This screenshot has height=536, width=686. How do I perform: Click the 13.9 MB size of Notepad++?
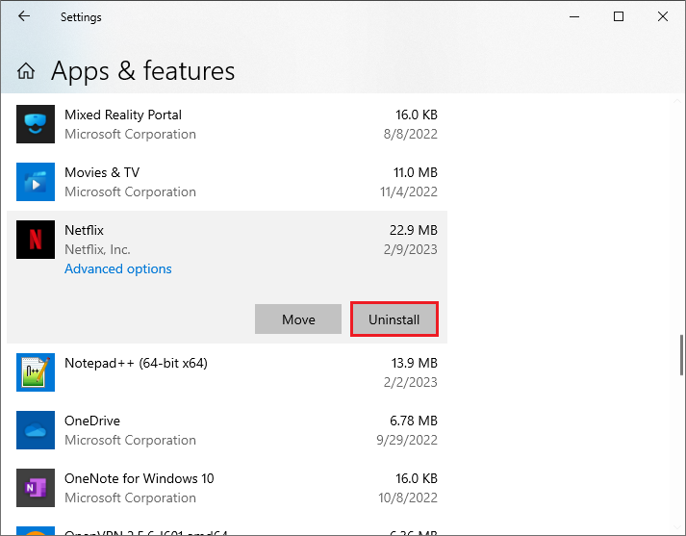click(414, 363)
